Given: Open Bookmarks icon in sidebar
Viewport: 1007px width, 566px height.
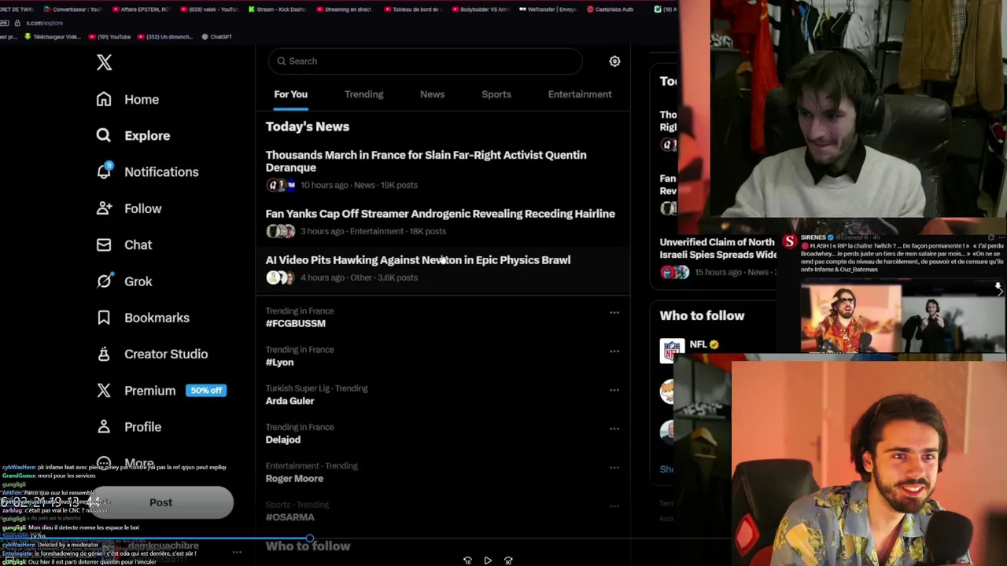Looking at the screenshot, I should (104, 318).
